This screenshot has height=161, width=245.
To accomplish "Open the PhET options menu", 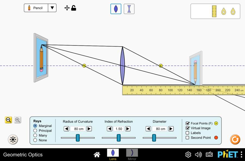I will tap(241, 155).
